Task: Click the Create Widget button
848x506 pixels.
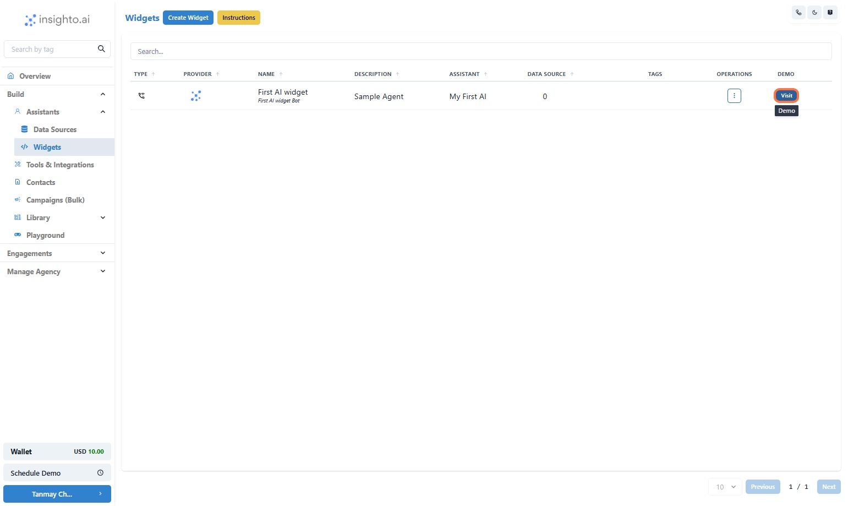Action: click(188, 18)
